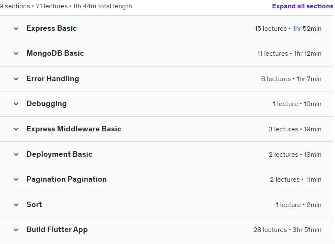Expand the Sort section chevron

16,205
